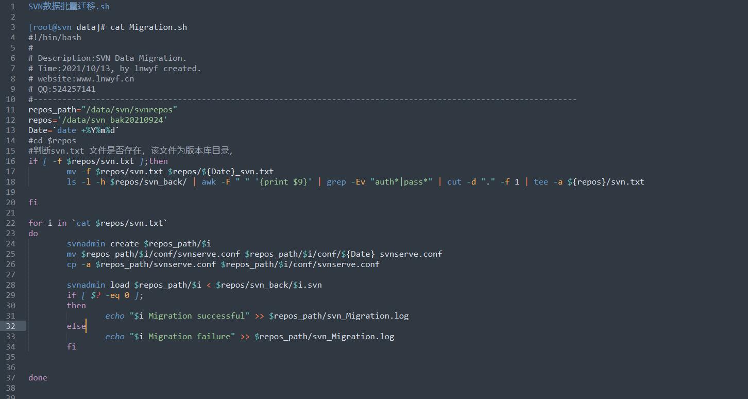Click the awk command on line 18

(209, 181)
